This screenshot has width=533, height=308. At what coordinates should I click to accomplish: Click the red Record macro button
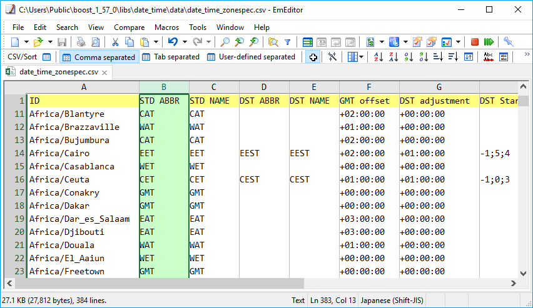point(475,42)
